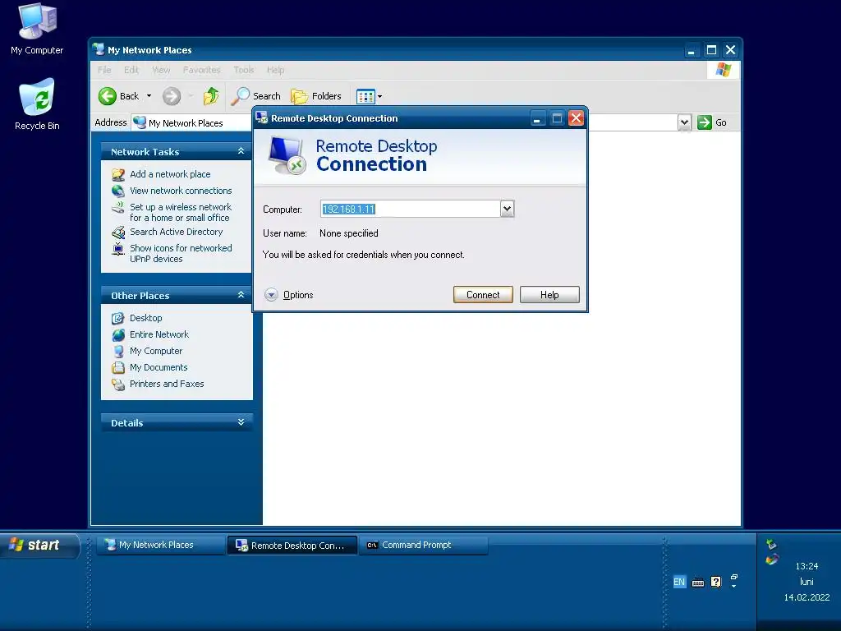Image resolution: width=841 pixels, height=631 pixels.
Task: Click the Desktop icon in Other Places
Action: click(x=118, y=318)
